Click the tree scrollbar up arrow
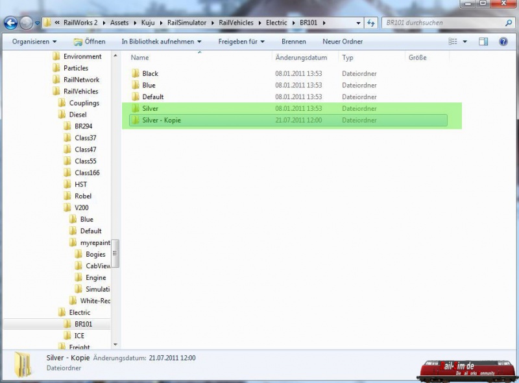 [115, 56]
